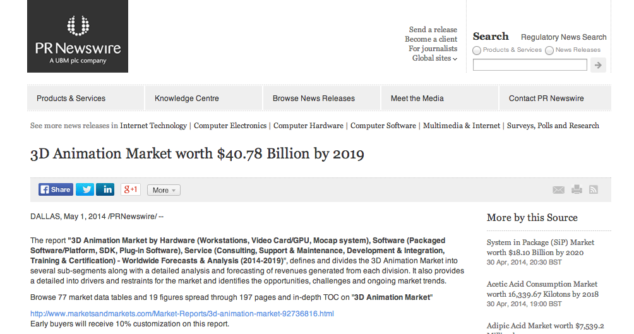
Task: Expand the More sharing dropdown
Action: (164, 190)
